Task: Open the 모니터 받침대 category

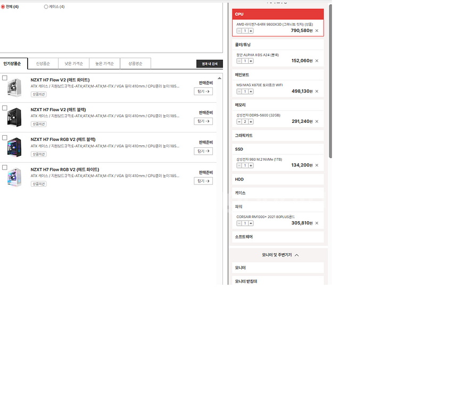Action: click(x=278, y=281)
